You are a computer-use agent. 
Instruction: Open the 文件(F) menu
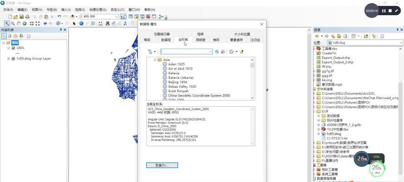point(8,10)
